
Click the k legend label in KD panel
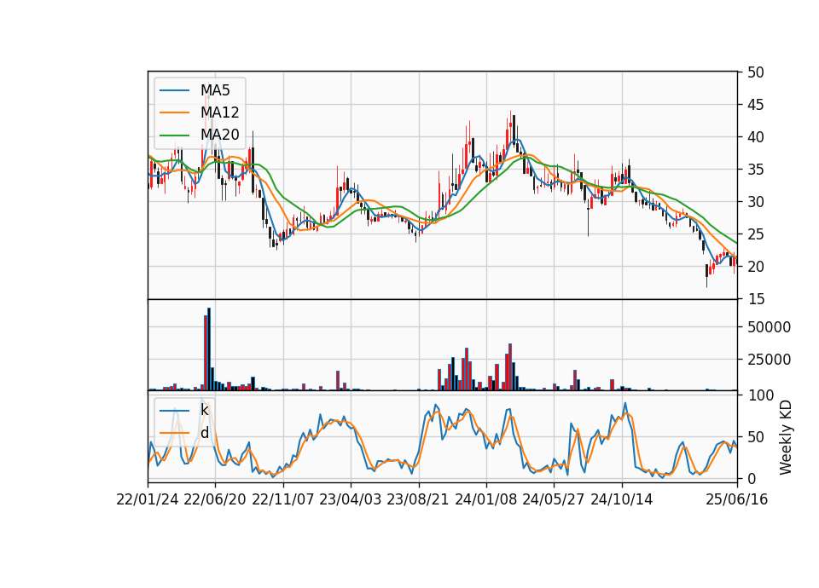[204, 410]
